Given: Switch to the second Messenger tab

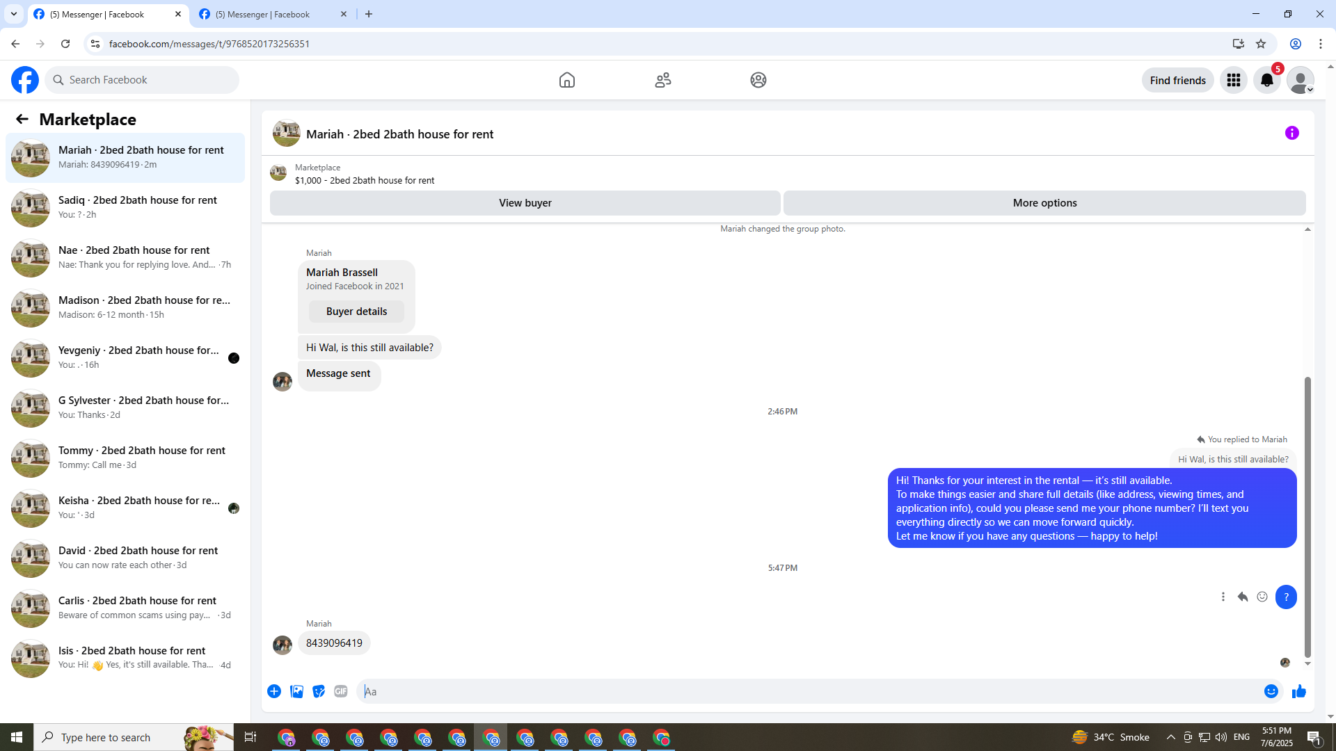Looking at the screenshot, I should click(x=273, y=14).
